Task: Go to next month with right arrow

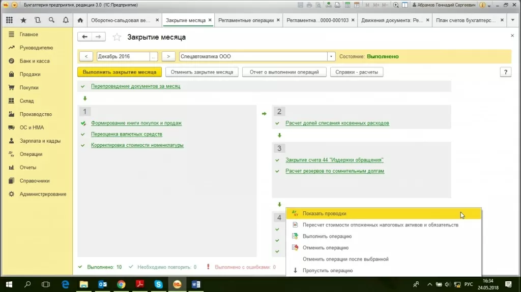Action: click(168, 56)
